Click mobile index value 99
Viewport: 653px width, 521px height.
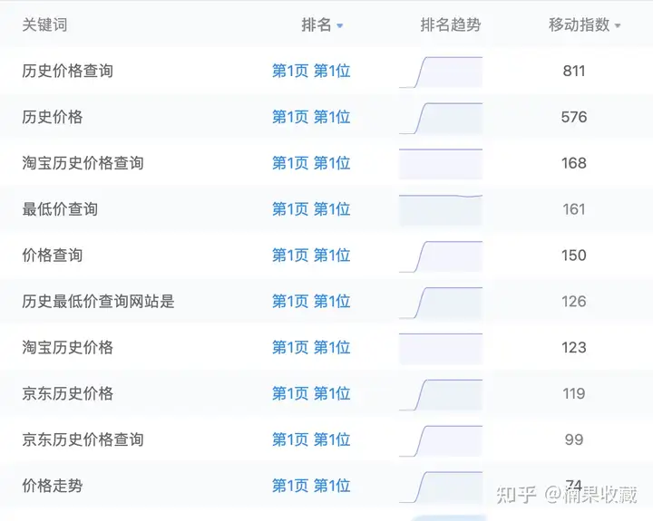pos(574,439)
